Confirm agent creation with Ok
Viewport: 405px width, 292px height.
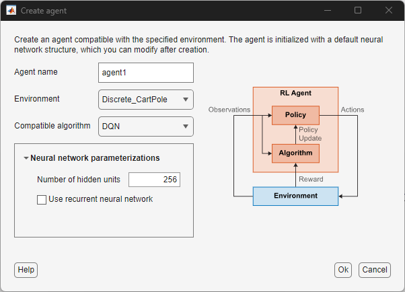click(x=343, y=270)
